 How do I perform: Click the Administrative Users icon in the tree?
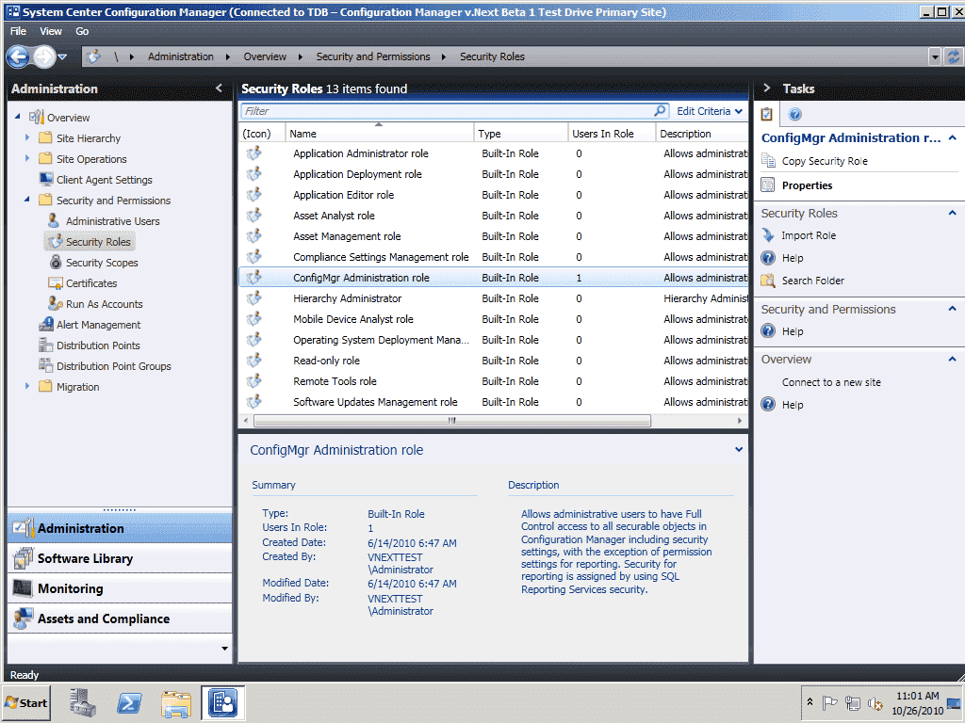pyautogui.click(x=54, y=220)
